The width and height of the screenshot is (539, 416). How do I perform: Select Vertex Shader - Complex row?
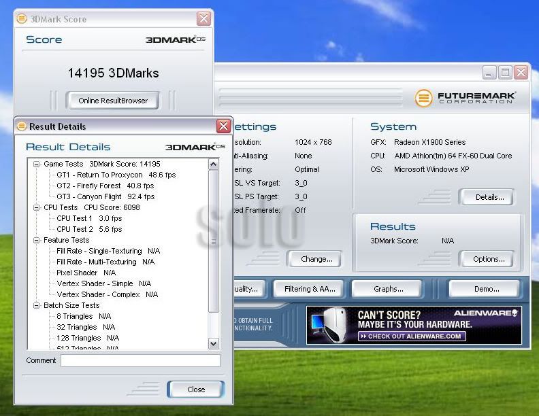tap(108, 294)
